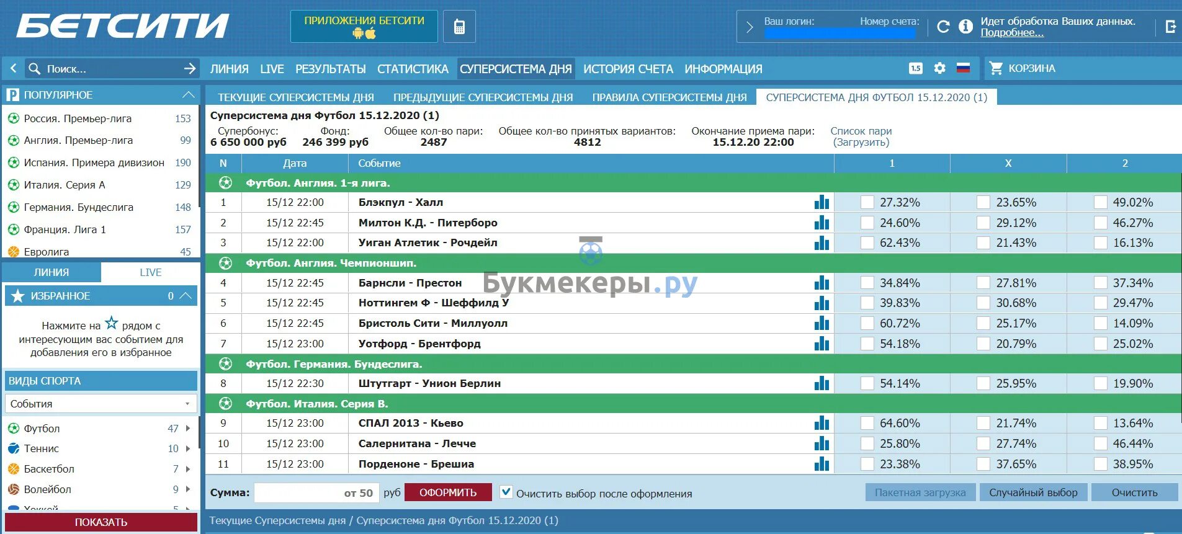Open statistics chart for Штутгарт - Унион Берлин
1182x534 pixels.
click(x=822, y=383)
